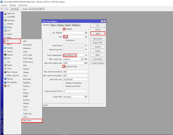Select Firewall in IP submenu
This screenshot has height=135, width=173.
[x=32, y=69]
